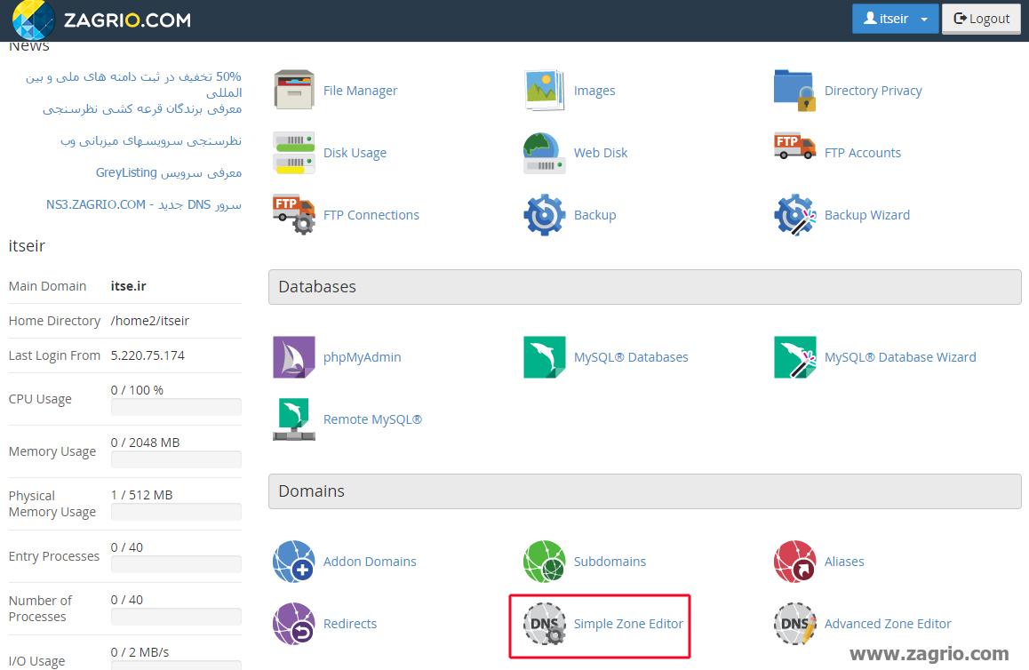Go to the Subdomains link
This screenshot has height=670, width=1029.
610,562
